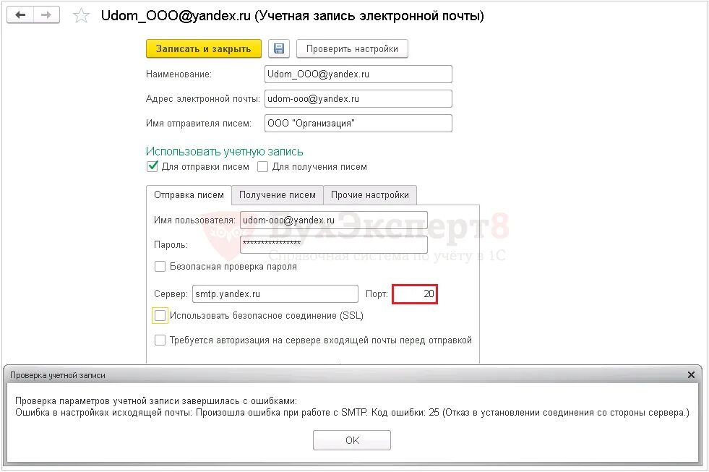Click the Имя пользователя field

pyautogui.click(x=334, y=220)
